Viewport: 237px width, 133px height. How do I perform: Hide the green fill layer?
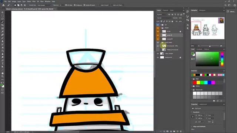[158, 35]
